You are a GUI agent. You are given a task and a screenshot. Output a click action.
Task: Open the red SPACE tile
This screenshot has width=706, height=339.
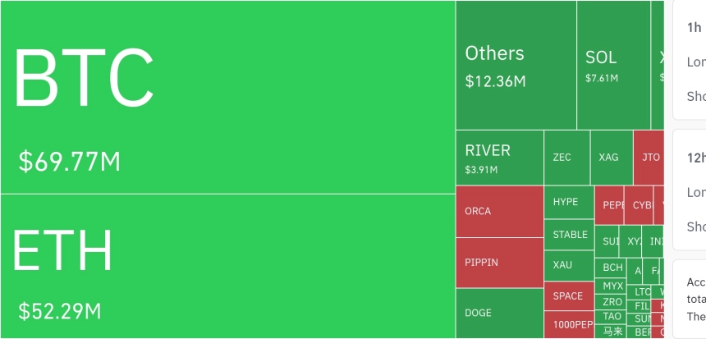tap(568, 296)
